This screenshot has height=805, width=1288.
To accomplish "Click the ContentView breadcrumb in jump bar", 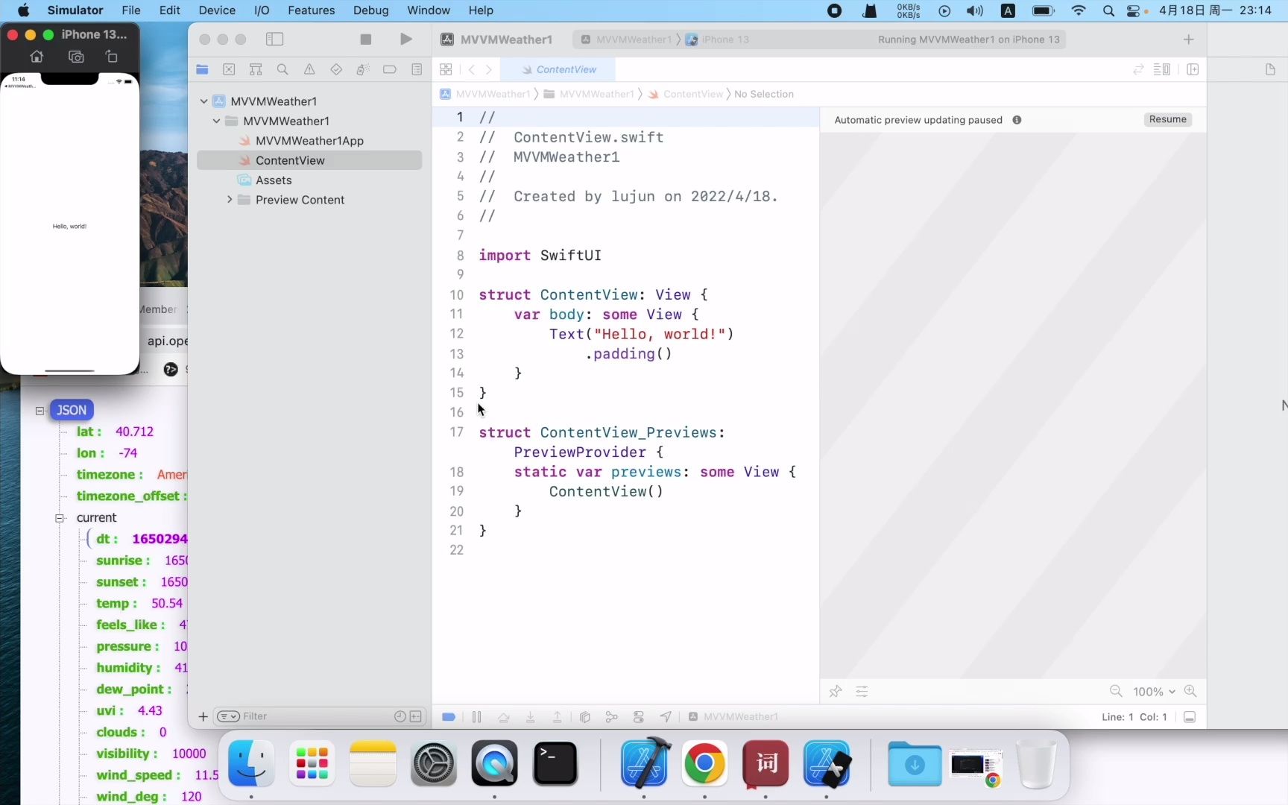I will [x=686, y=94].
